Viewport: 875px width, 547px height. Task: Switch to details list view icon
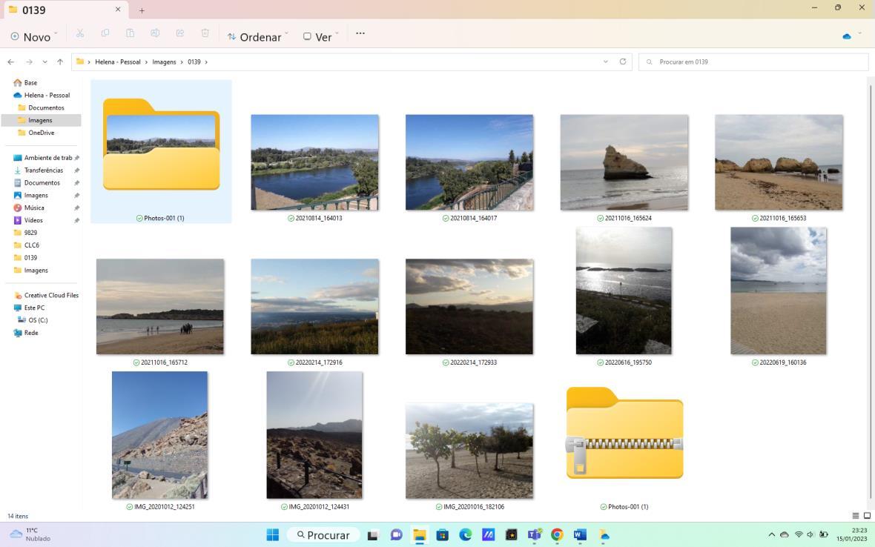point(856,516)
